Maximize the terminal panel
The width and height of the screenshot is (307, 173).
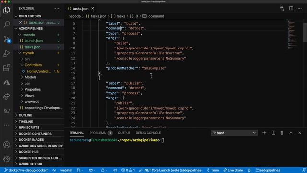click(291, 133)
